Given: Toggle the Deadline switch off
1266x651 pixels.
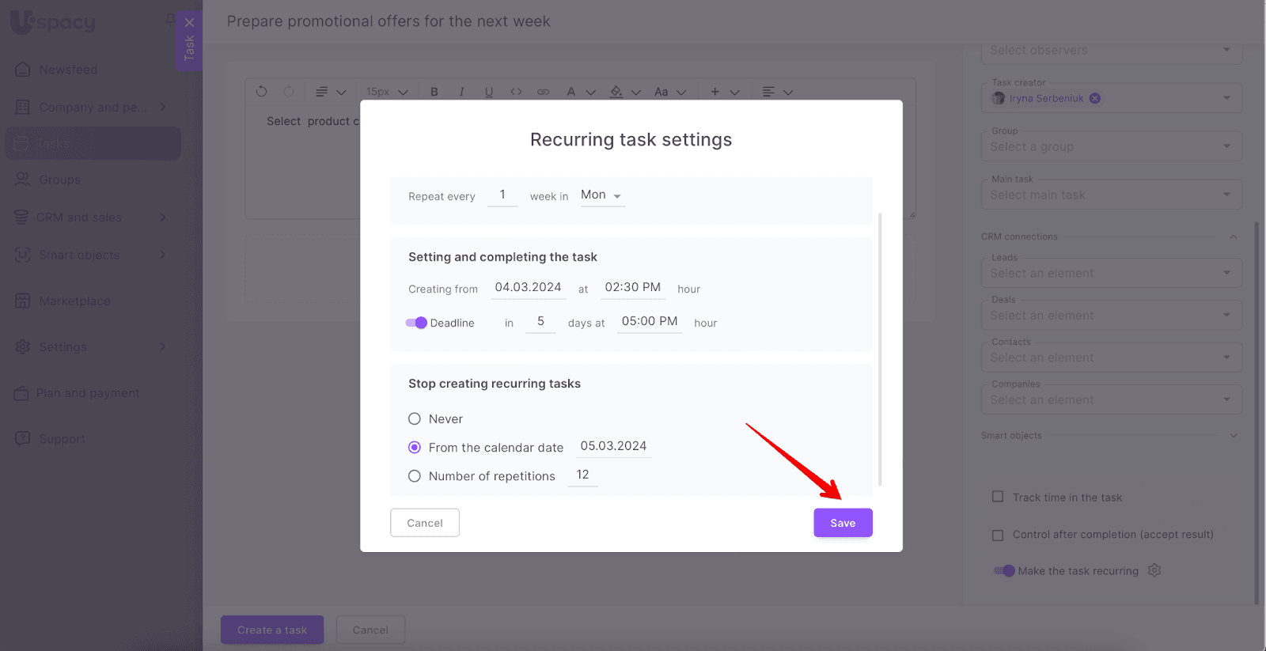Looking at the screenshot, I should click(416, 323).
